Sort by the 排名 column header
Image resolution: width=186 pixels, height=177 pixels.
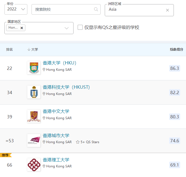tap(10, 50)
